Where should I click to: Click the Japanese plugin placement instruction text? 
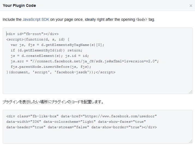pos(53,102)
